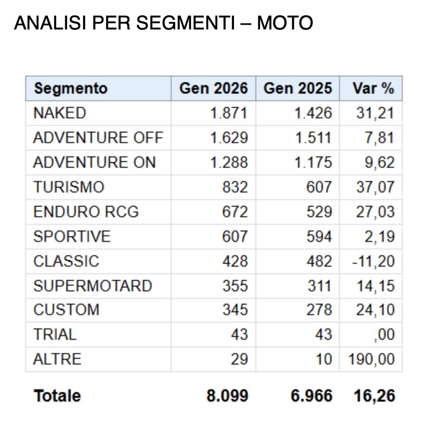Click the Segmento column header
The image size is (427, 423).
tap(70, 88)
